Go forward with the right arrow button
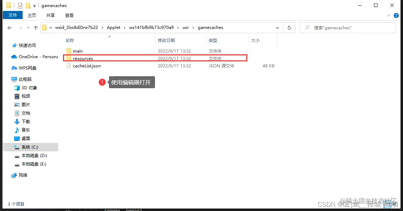403x211 pixels. click(x=20, y=28)
